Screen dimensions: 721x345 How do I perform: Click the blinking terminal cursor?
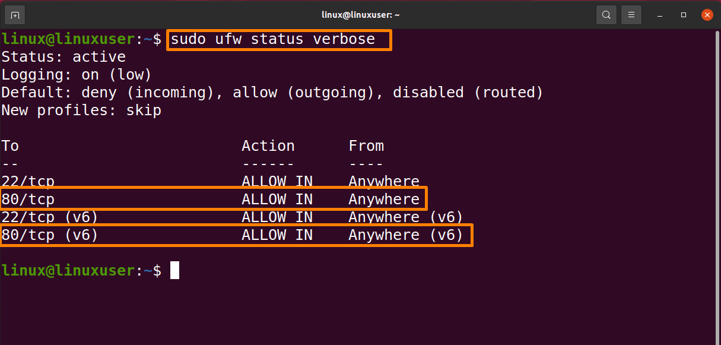point(174,270)
